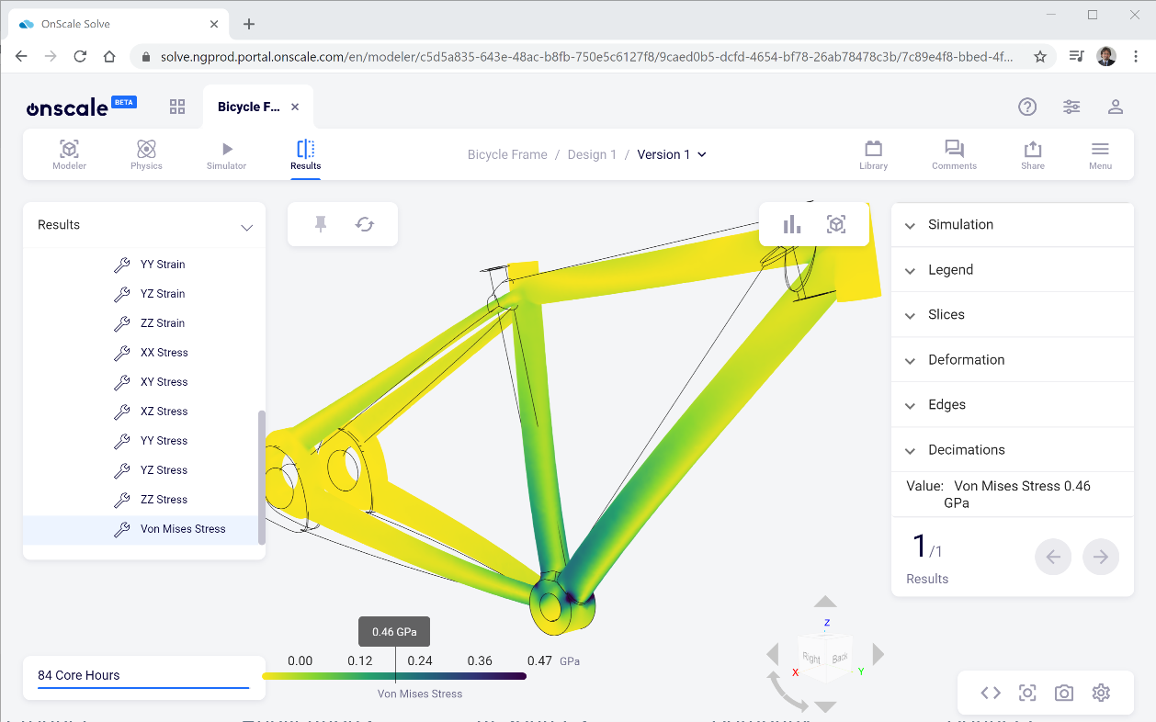Open the Version 1 dropdown
Viewport: 1156px width, 722px height.
point(671,154)
